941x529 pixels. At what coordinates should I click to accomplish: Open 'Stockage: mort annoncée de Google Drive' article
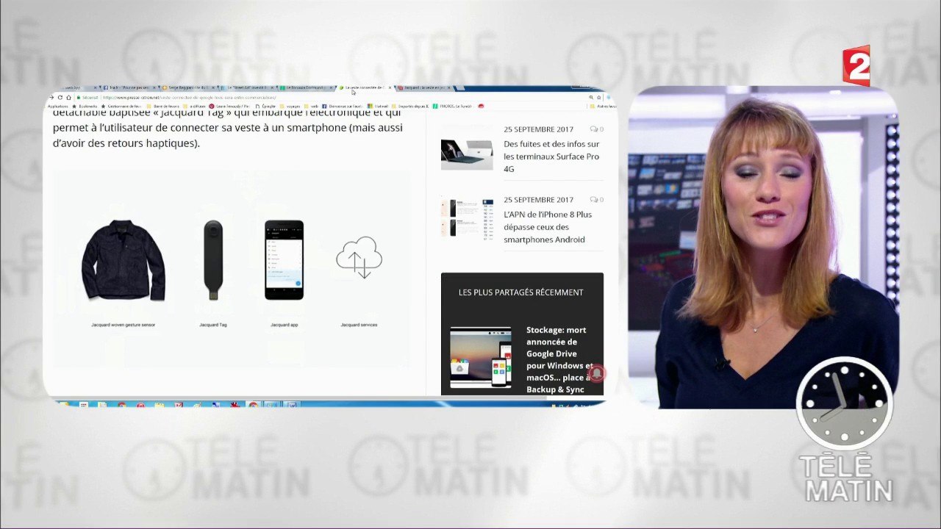pos(559,360)
